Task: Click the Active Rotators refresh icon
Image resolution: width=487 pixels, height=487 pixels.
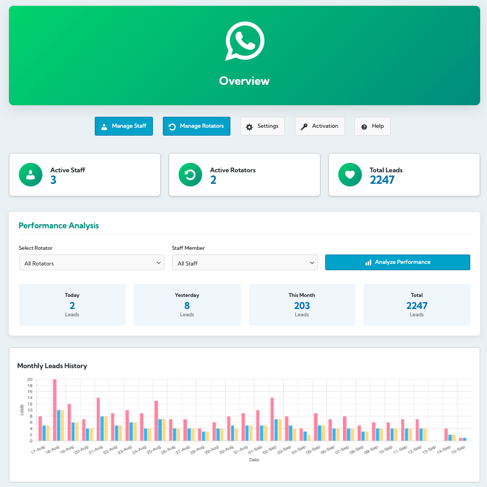Action: coord(190,174)
